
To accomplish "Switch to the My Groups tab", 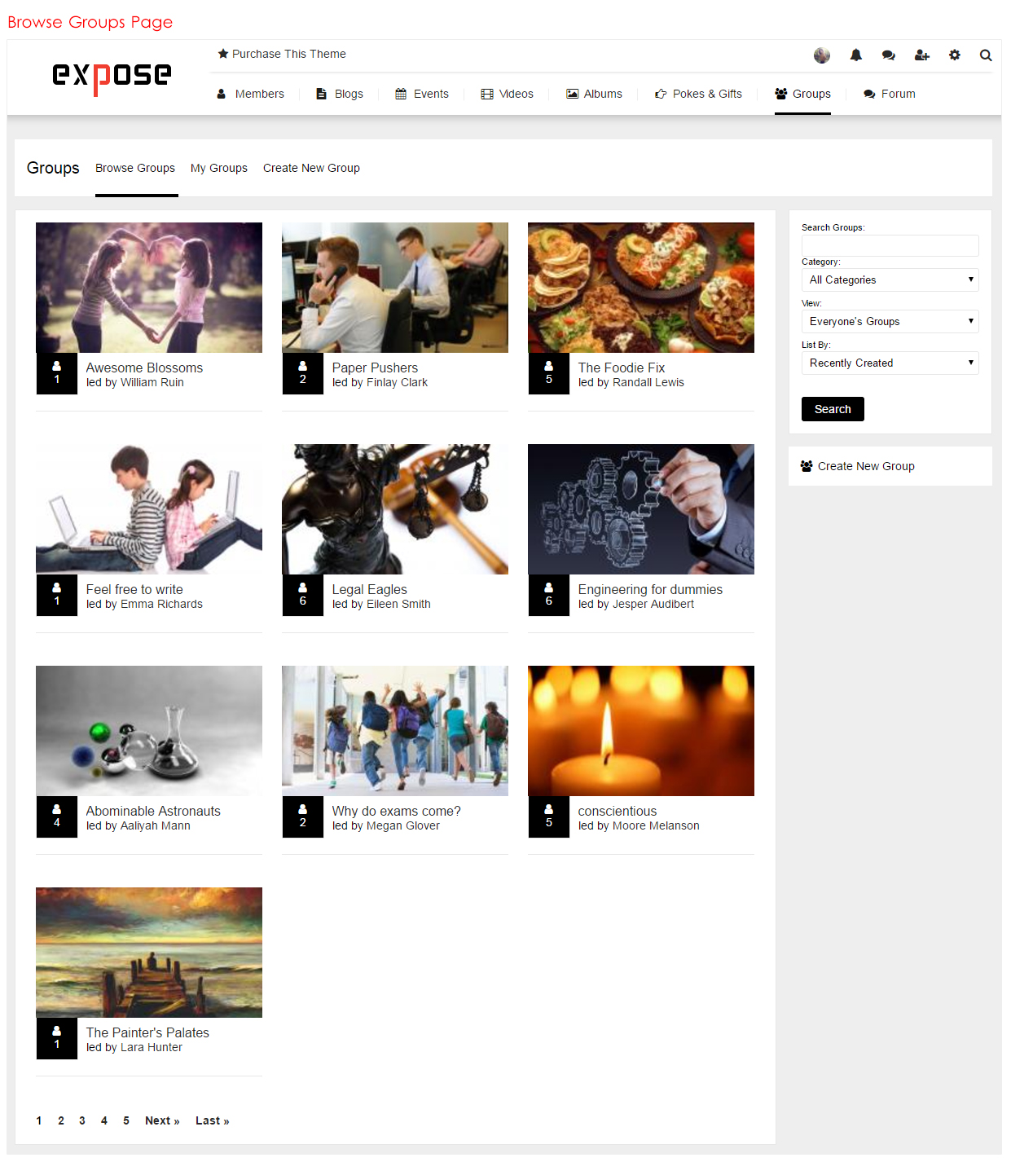I will 218,168.
